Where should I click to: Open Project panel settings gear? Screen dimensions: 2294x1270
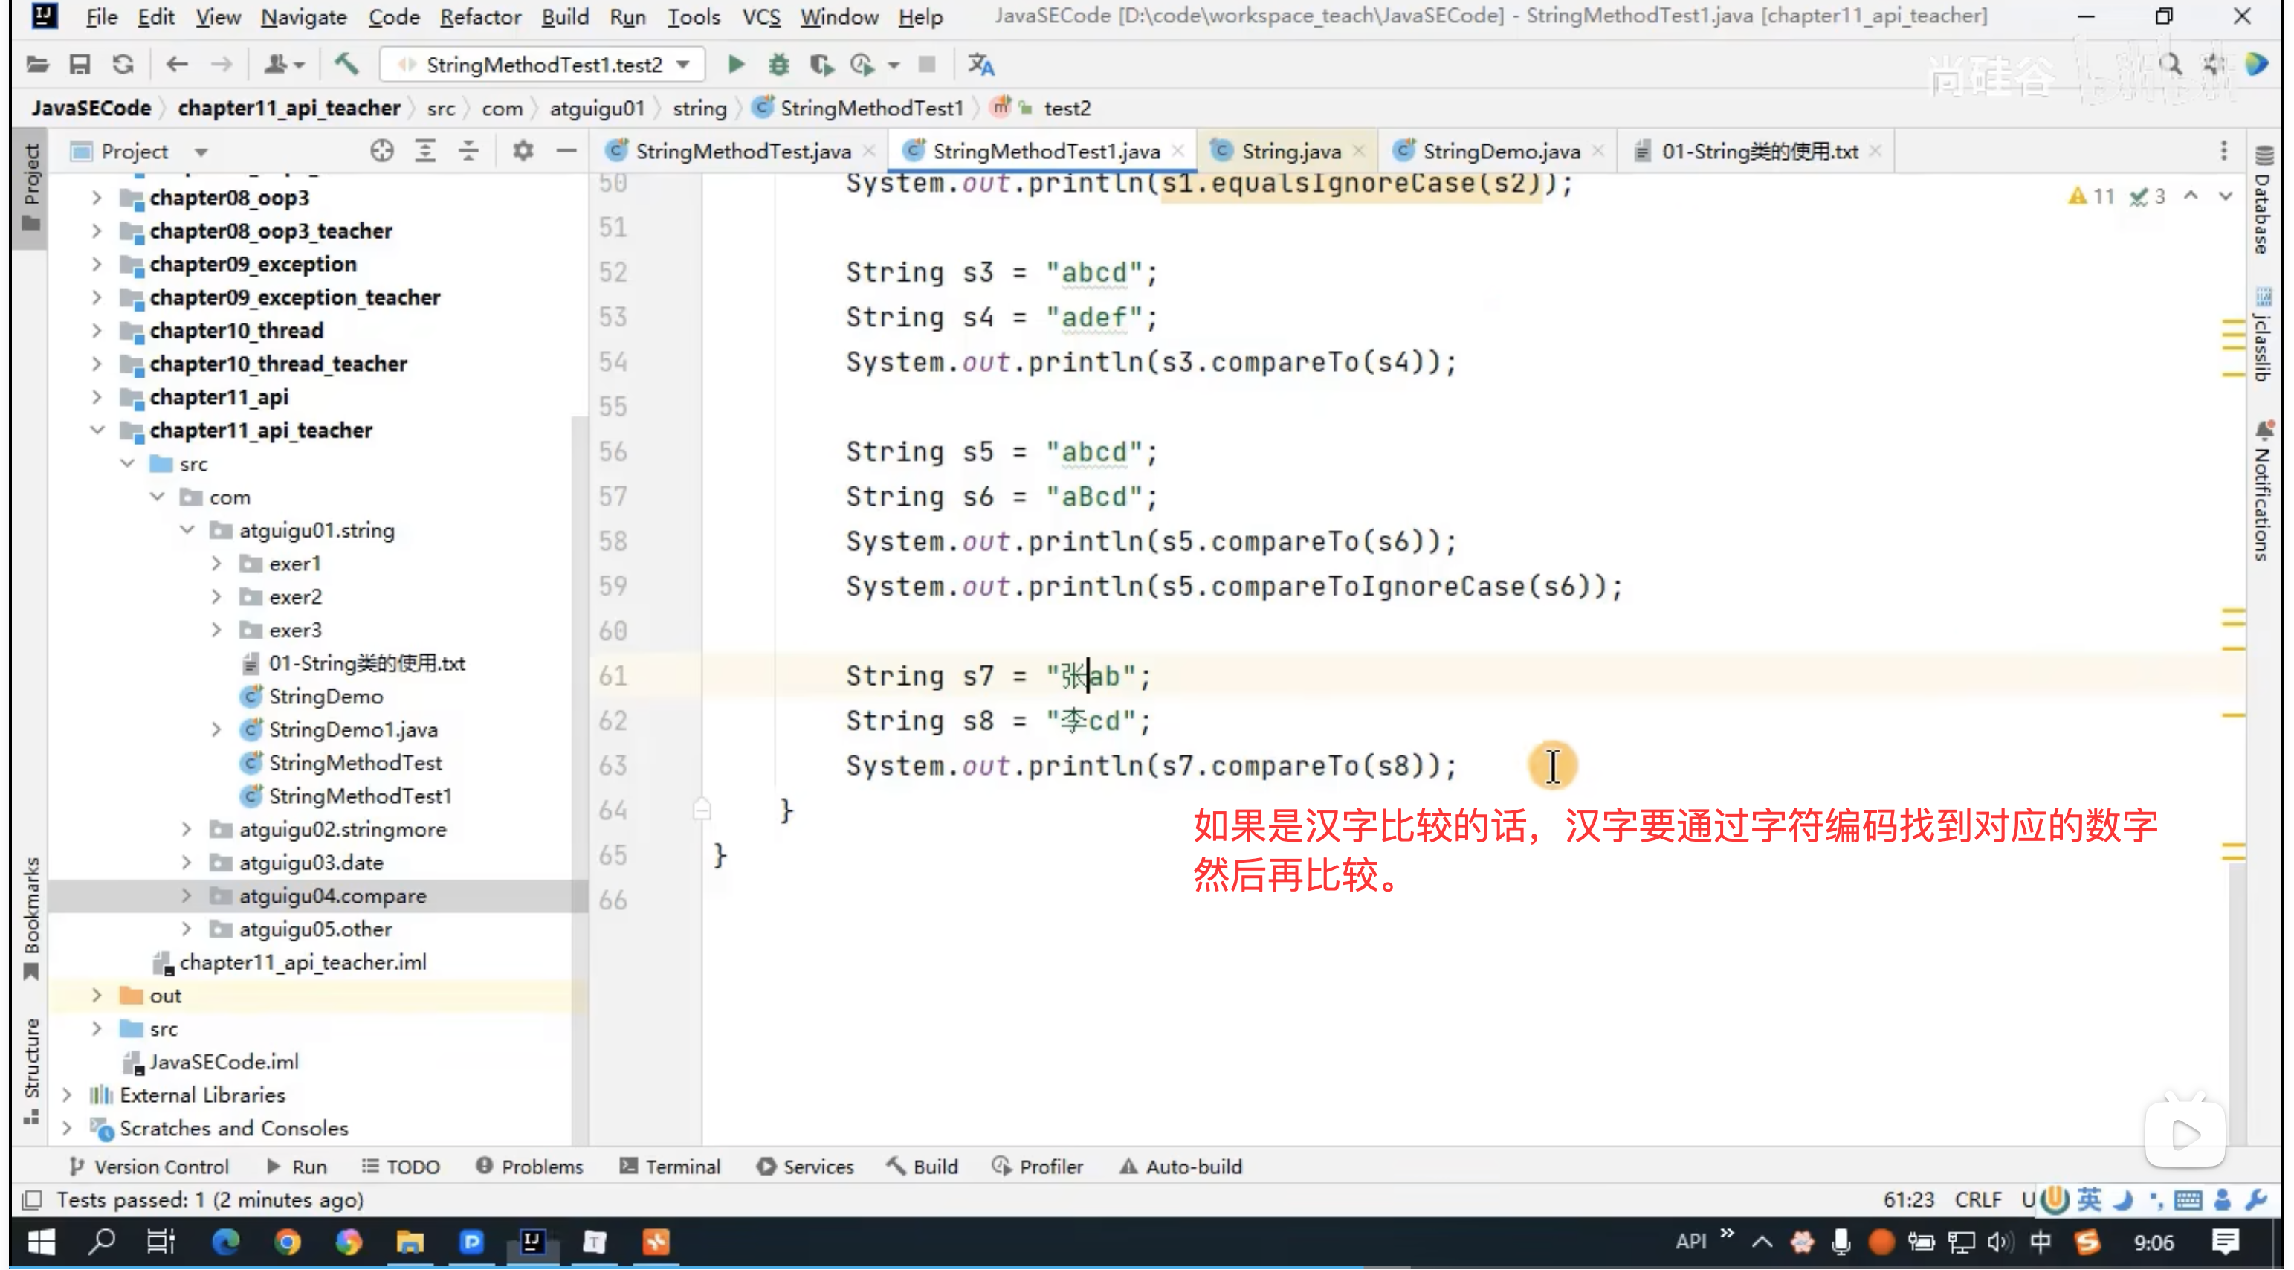(523, 152)
